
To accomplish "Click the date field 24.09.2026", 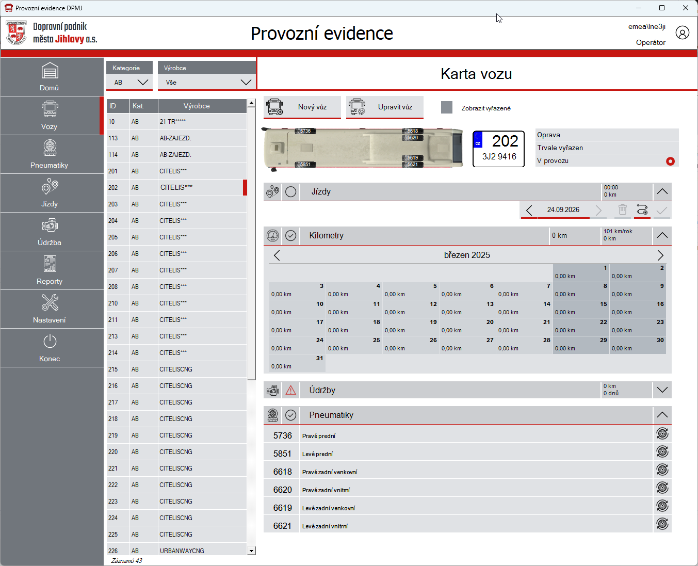I will point(563,210).
